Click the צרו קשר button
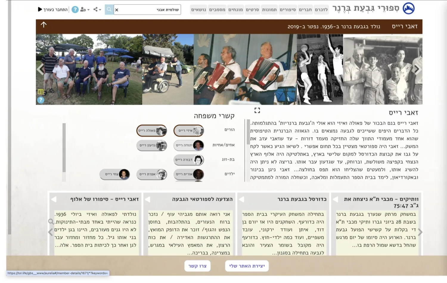Viewport: 447px width, 283px height. coord(197,266)
